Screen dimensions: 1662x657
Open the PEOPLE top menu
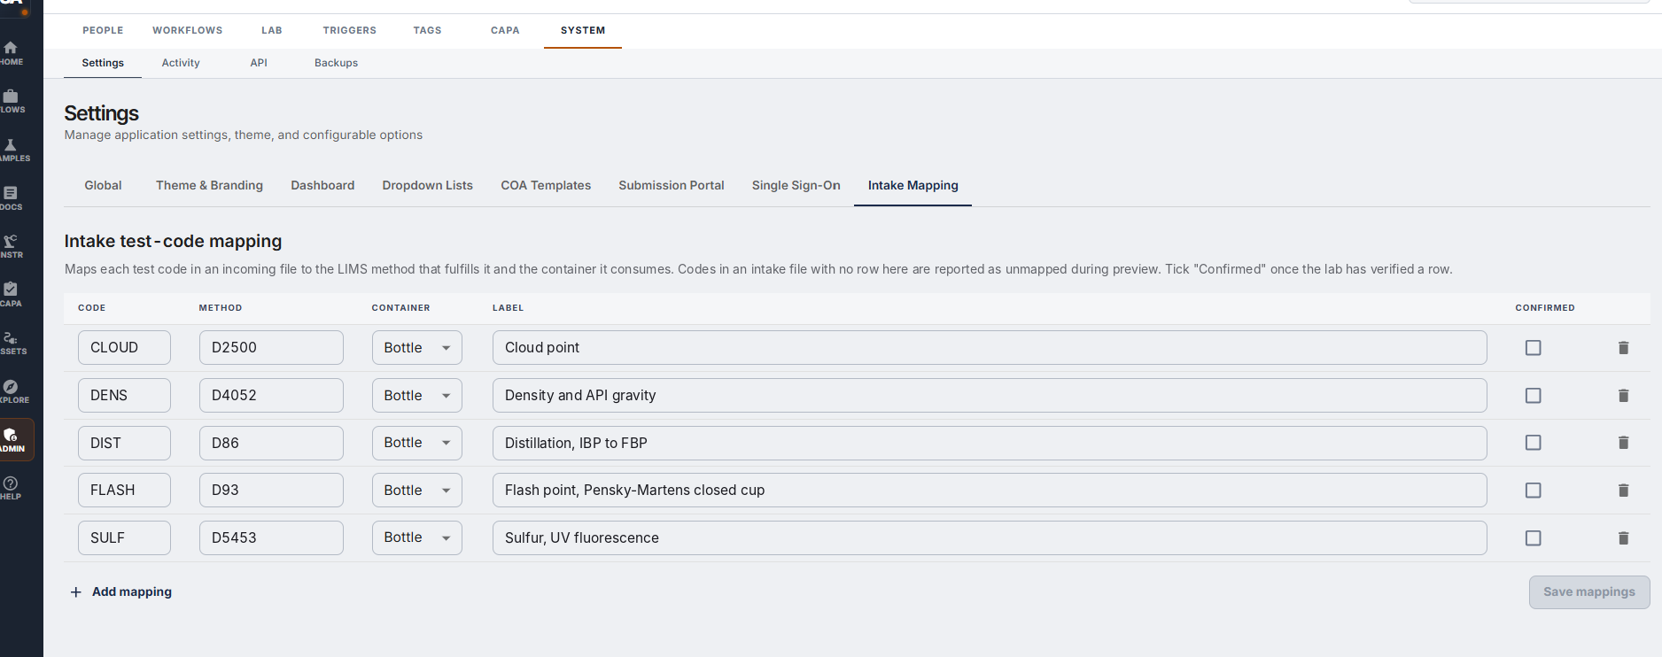(103, 30)
